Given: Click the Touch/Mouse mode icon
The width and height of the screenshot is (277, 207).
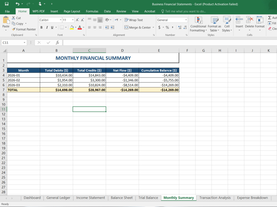Looking at the screenshot, I should point(40,4).
